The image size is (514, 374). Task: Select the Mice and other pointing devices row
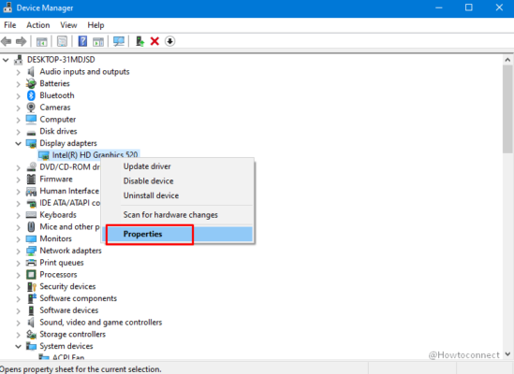click(x=70, y=226)
